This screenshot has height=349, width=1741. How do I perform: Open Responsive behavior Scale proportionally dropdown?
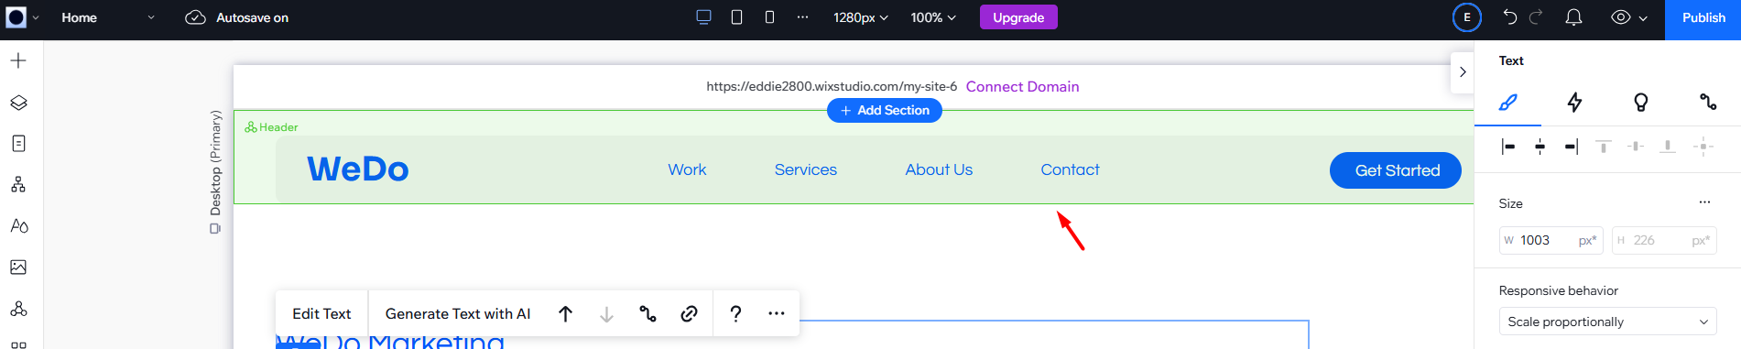tap(1607, 322)
